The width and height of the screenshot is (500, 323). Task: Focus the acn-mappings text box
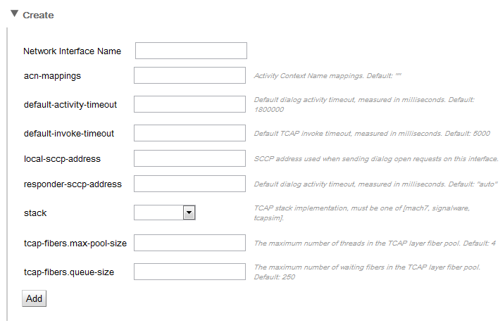(189, 75)
